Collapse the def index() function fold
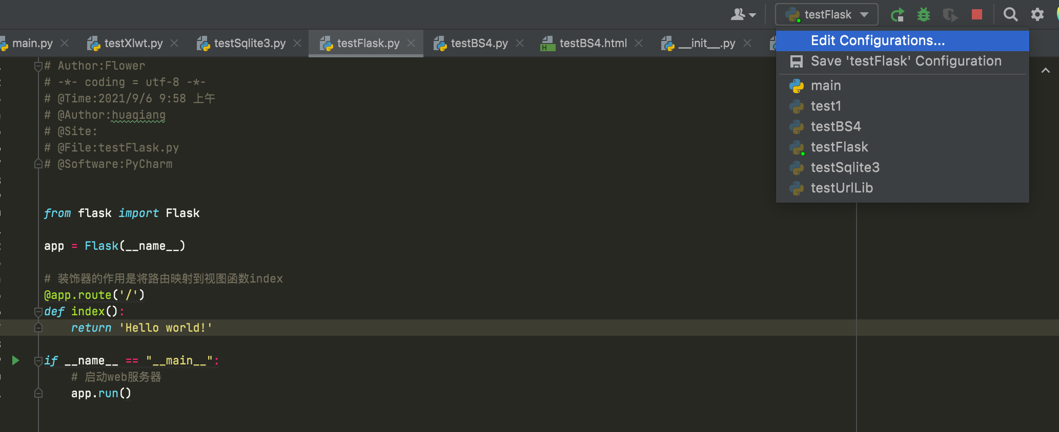Image resolution: width=1059 pixels, height=432 pixels. pyautogui.click(x=38, y=311)
